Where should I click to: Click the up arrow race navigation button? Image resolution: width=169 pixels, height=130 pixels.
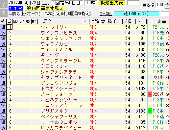click(4, 4)
